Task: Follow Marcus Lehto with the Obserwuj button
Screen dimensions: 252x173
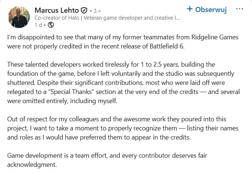Action: (206, 9)
